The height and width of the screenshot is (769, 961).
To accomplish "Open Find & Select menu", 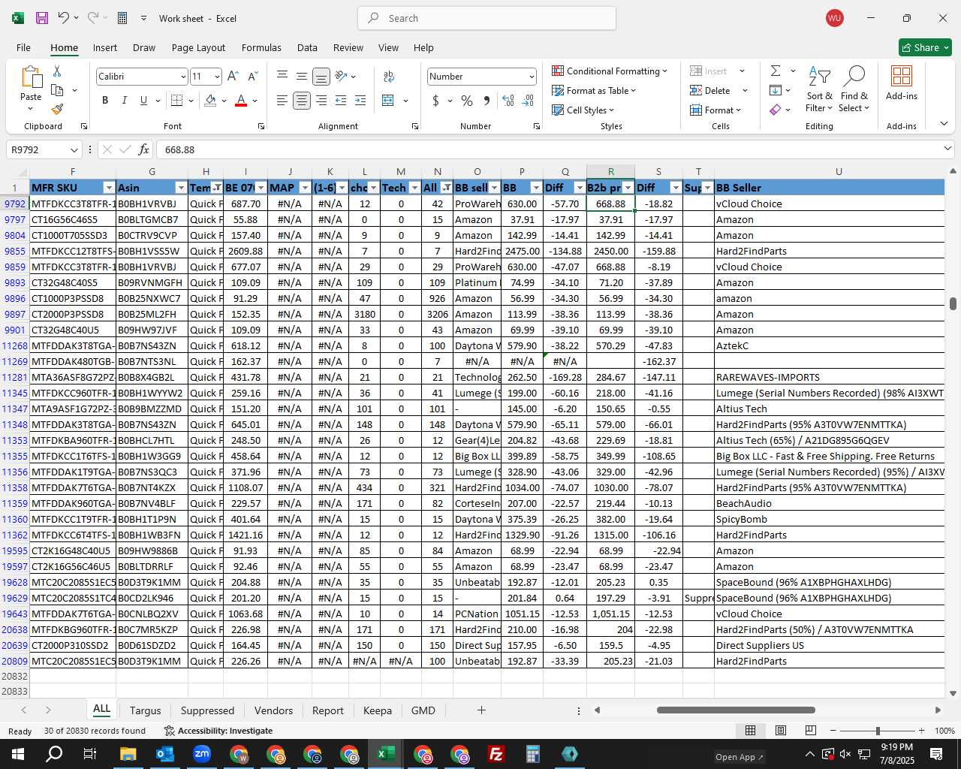I will click(854, 89).
